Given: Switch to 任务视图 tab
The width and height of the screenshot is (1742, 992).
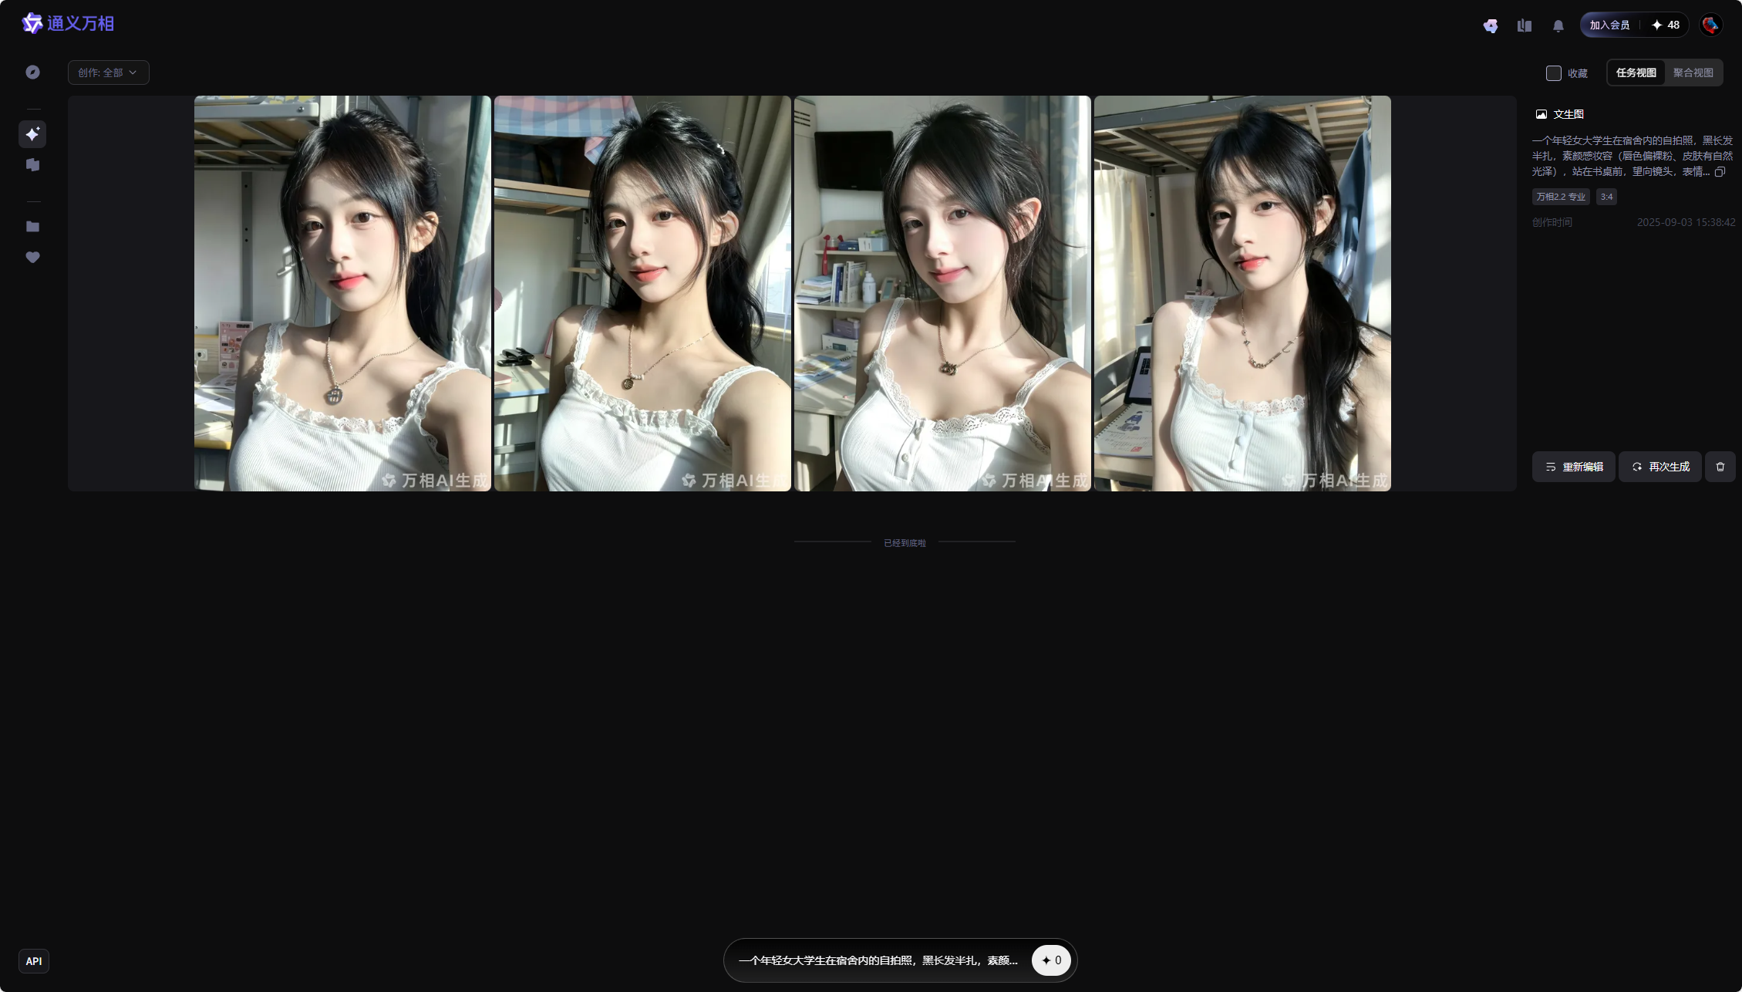Looking at the screenshot, I should click(1636, 73).
